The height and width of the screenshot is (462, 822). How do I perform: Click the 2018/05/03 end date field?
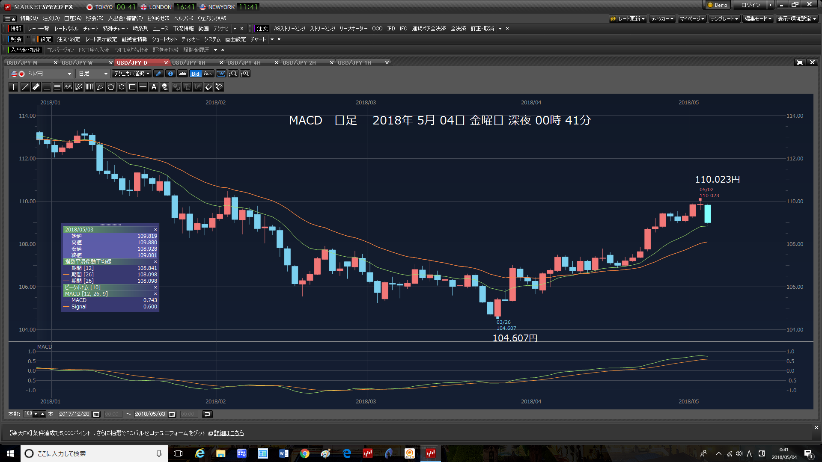click(x=150, y=414)
